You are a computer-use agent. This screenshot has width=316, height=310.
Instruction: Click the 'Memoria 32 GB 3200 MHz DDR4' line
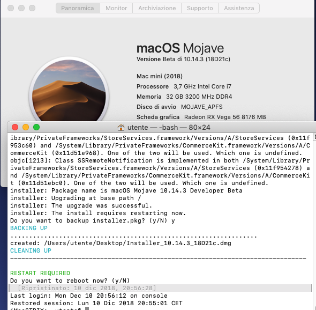click(184, 97)
